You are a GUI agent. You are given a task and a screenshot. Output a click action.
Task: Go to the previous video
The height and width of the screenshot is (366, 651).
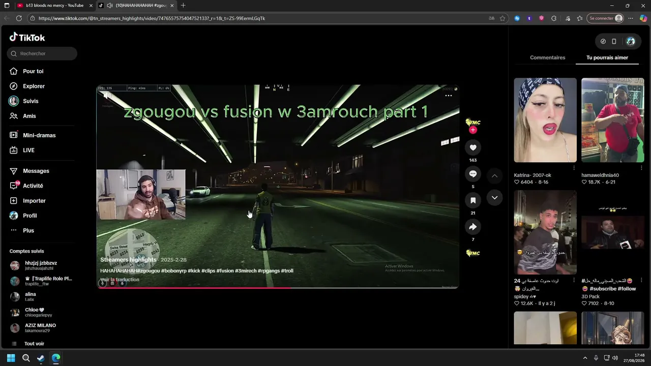(494, 176)
